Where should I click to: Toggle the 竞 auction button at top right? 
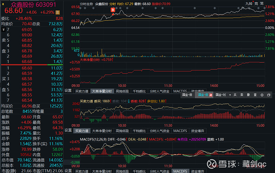tap(256, 3)
